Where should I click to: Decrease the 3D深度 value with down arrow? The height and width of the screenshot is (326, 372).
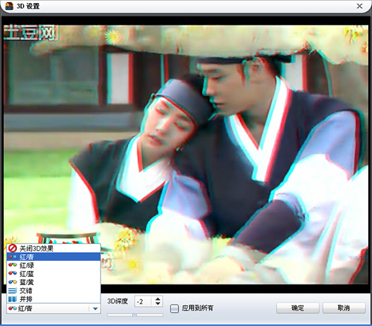pyautogui.click(x=157, y=304)
